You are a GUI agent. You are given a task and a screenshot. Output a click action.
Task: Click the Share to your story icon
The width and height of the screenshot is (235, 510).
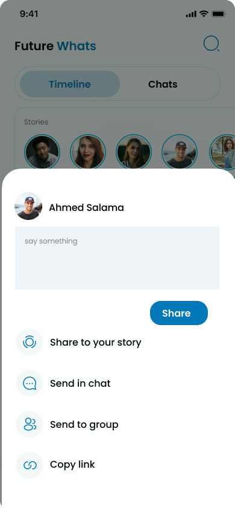click(30, 342)
